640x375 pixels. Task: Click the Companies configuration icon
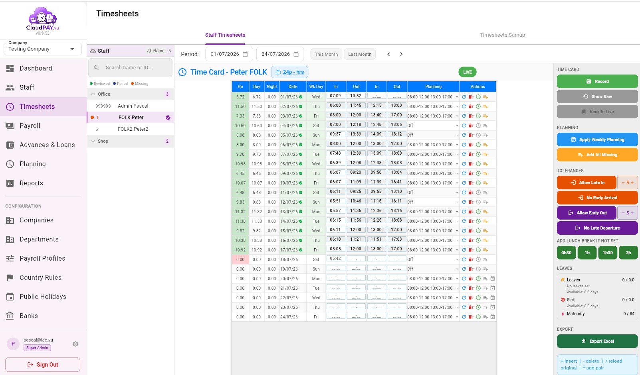pyautogui.click(x=10, y=220)
